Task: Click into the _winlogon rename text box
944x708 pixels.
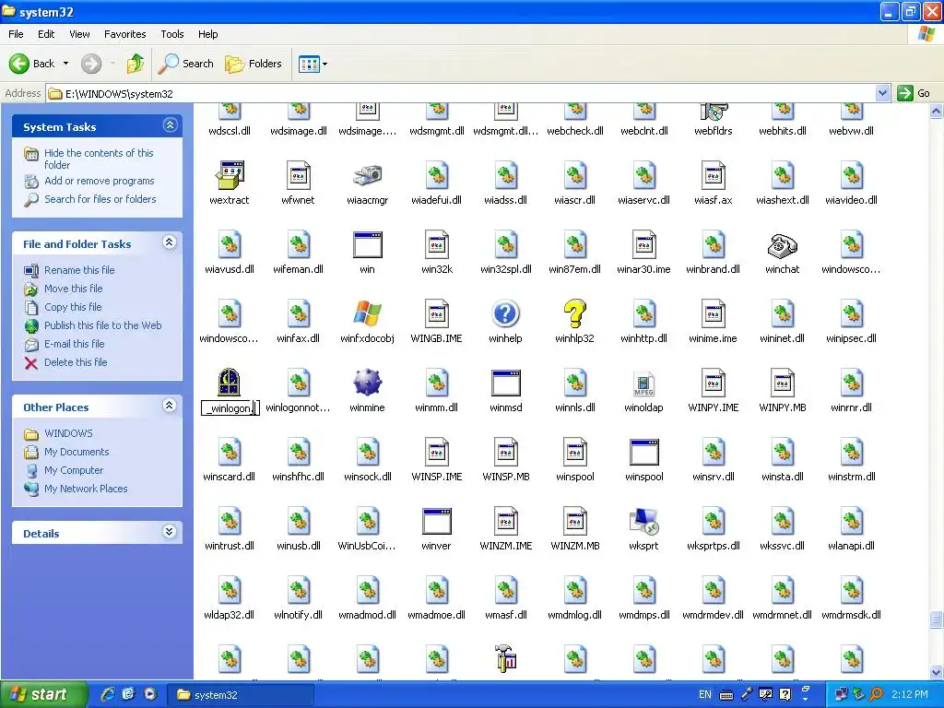Action: pyautogui.click(x=230, y=408)
